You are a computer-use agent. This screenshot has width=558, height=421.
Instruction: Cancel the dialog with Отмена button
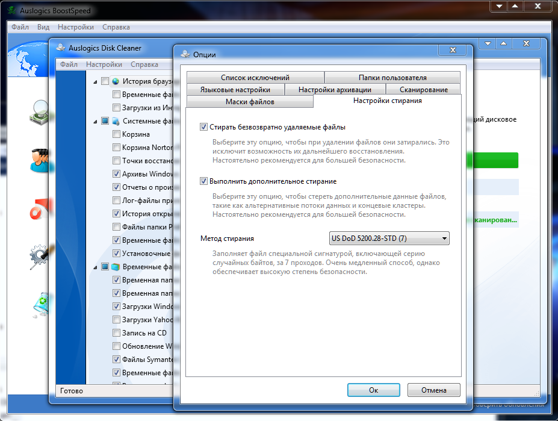(434, 390)
